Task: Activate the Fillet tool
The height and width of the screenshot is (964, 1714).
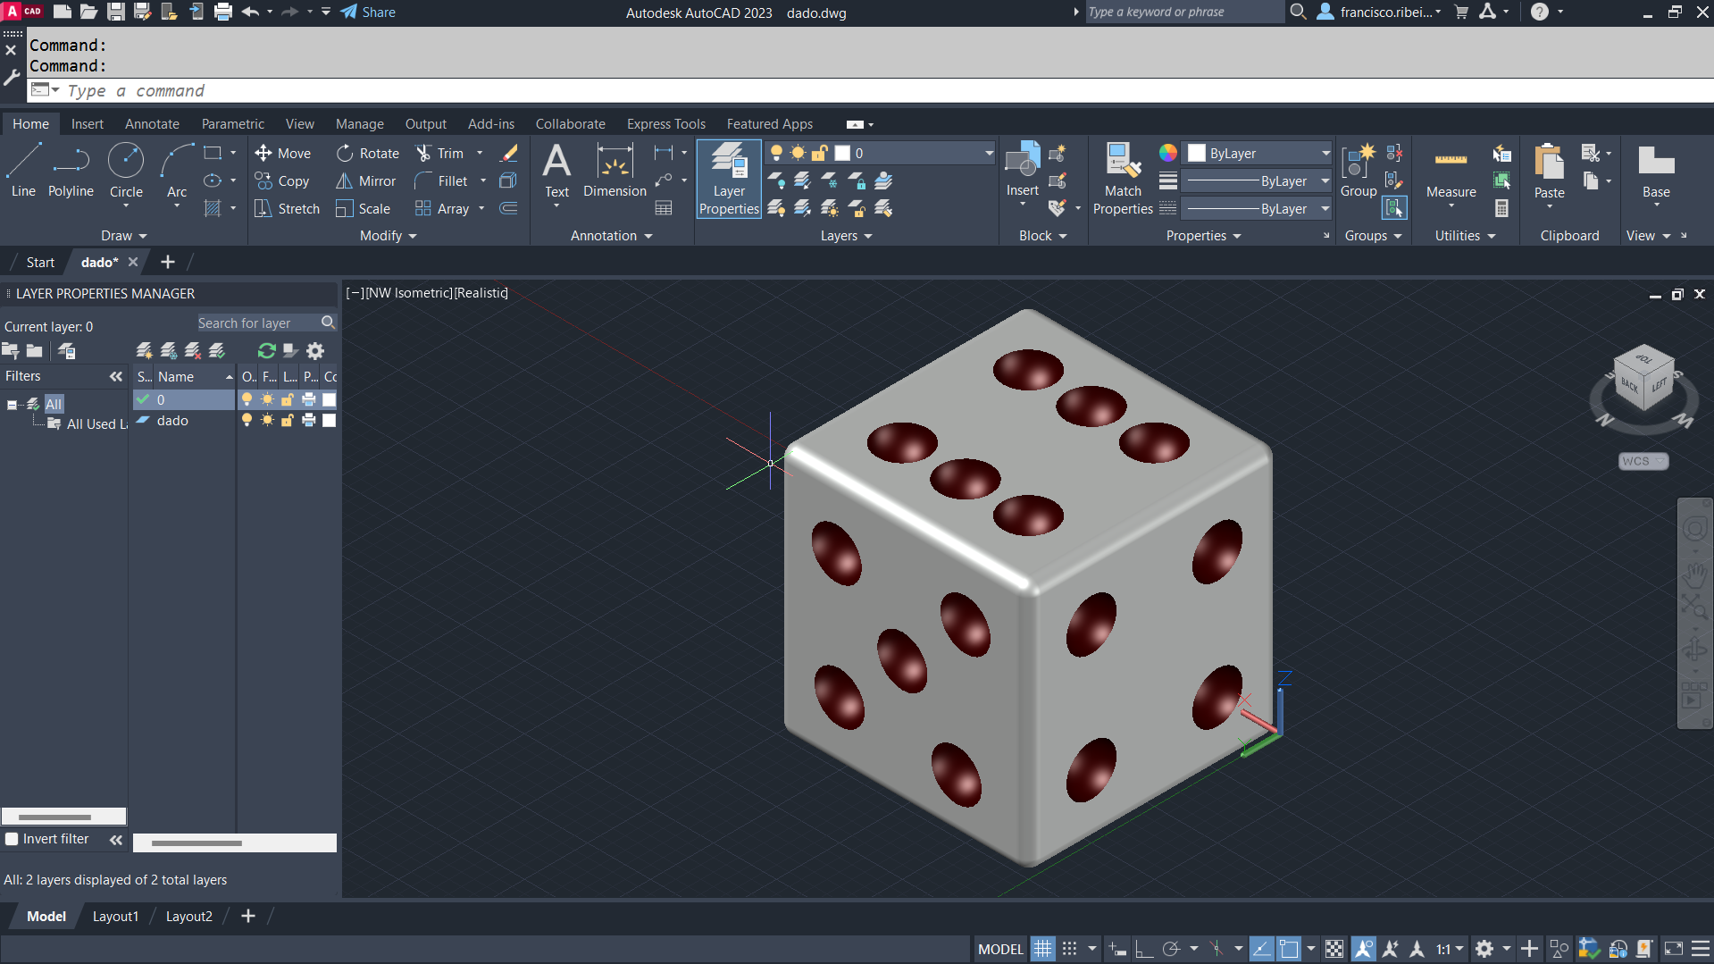Action: [x=441, y=181]
